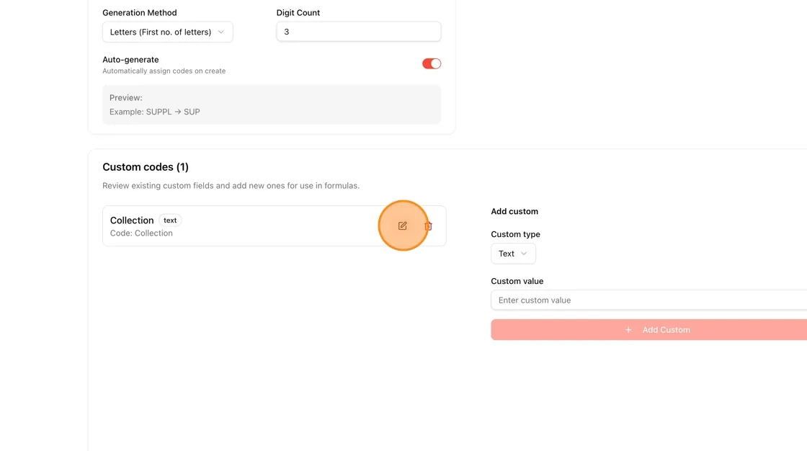Screen dimensions: 807x451
Task: Click the 'Preview:' label
Action: click(x=125, y=98)
